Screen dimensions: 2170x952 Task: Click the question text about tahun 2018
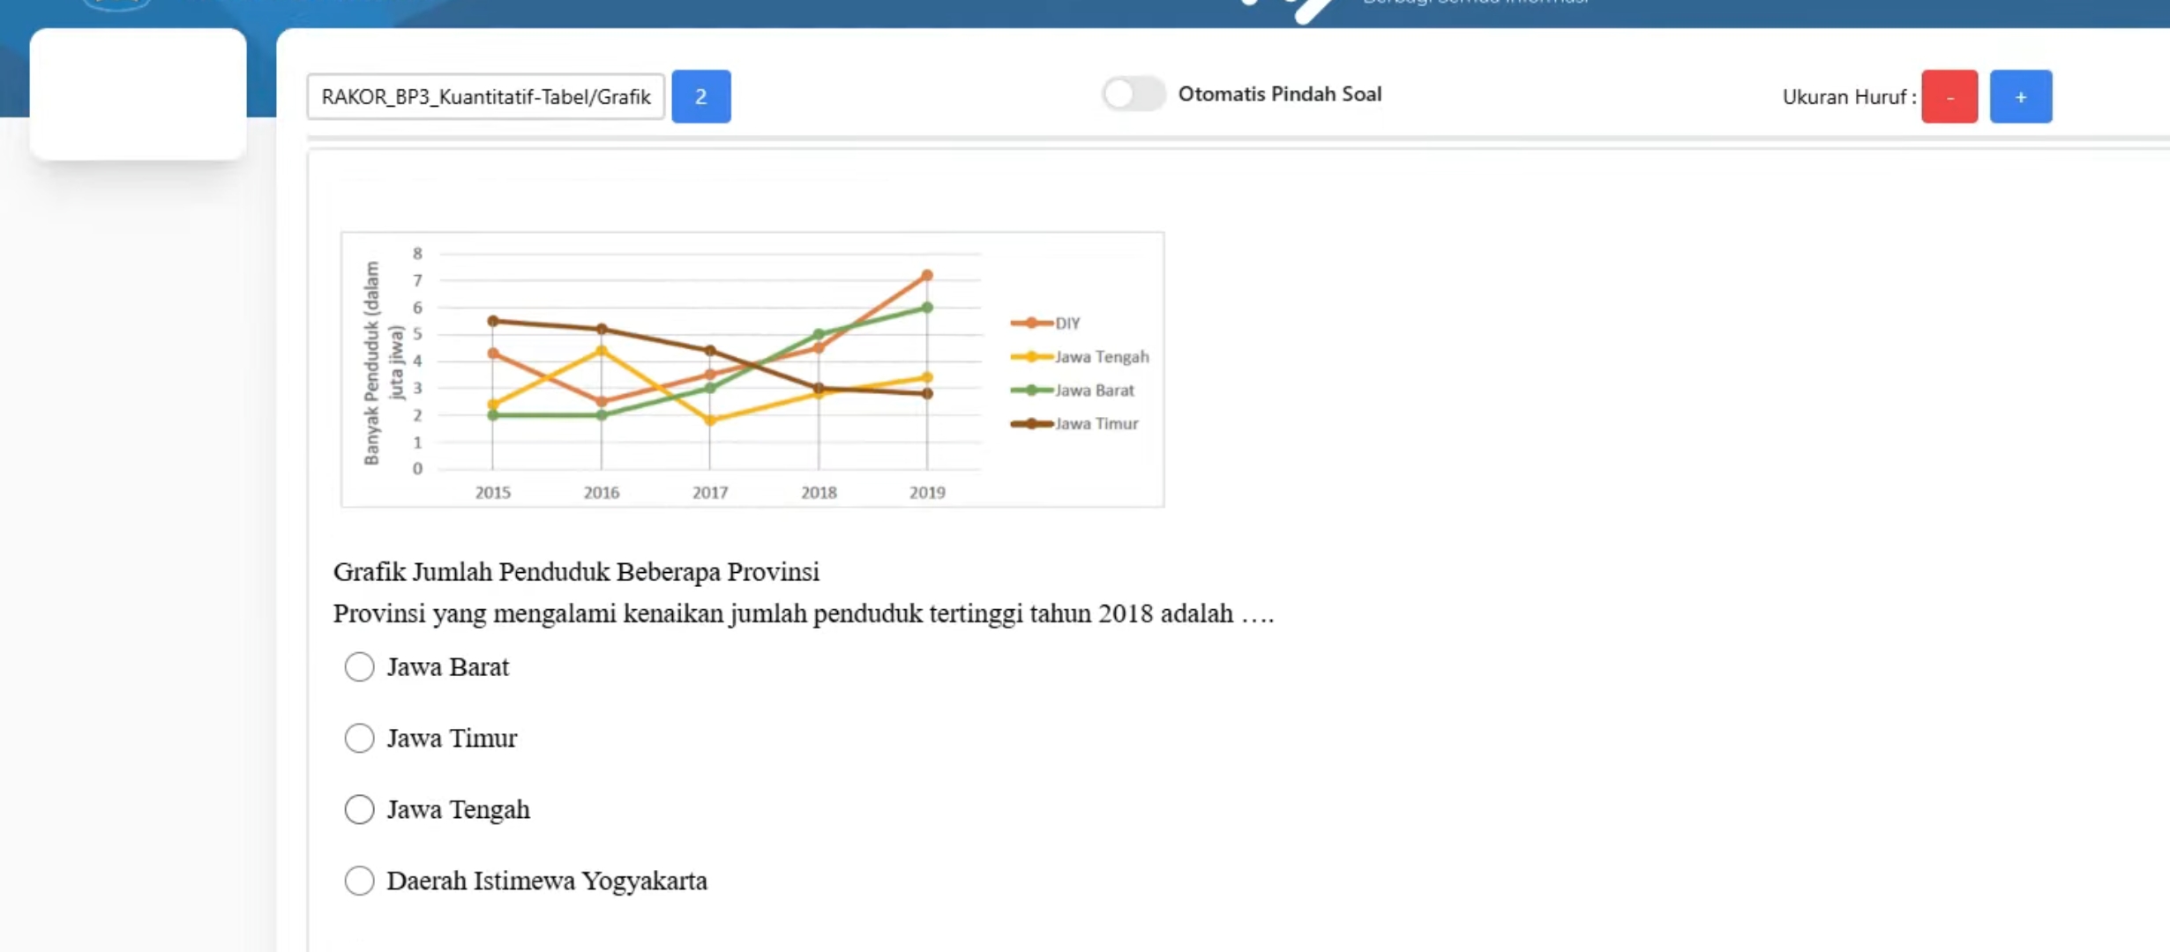point(804,614)
